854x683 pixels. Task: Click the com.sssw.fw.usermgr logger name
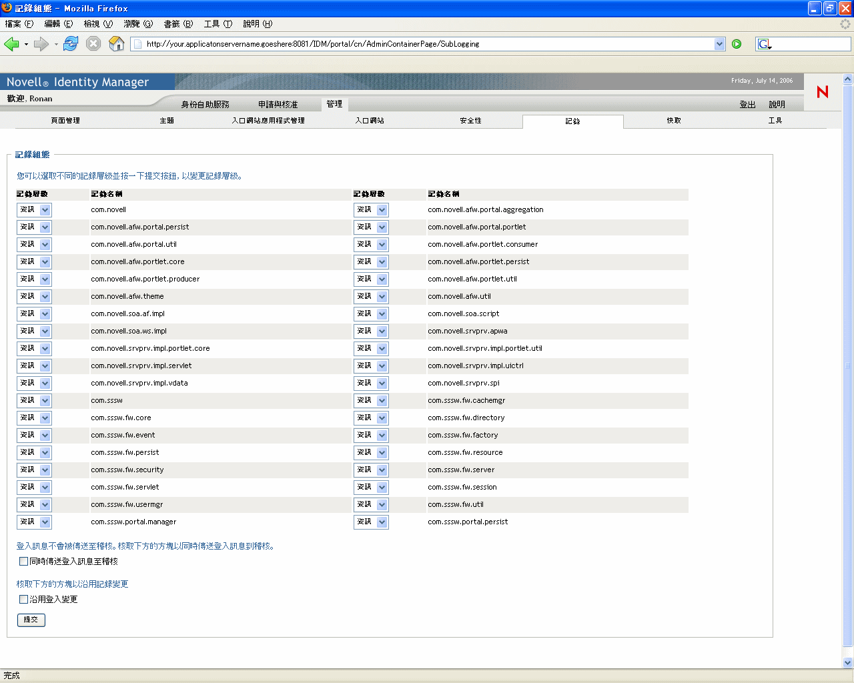127,505
